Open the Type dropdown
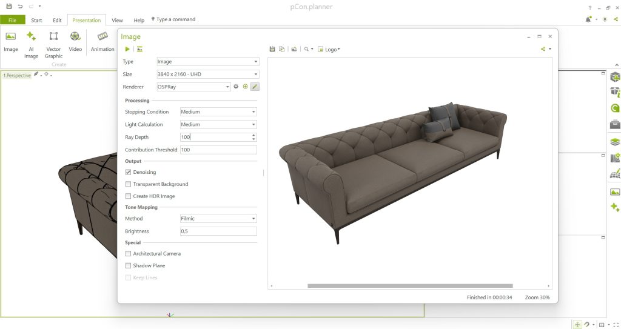Screen dimensions: 621x329 207,62
